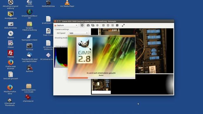Open the Teamspeak 3 Client desktop icon
Viewport: 203px width, 114px height.
[x=29, y=38]
